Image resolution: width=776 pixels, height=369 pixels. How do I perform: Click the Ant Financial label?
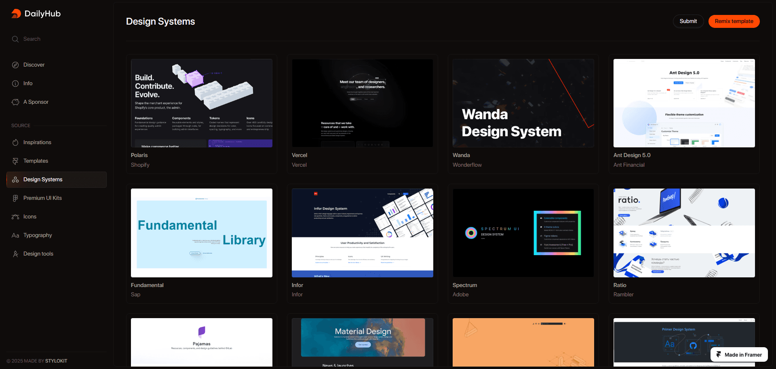(629, 165)
